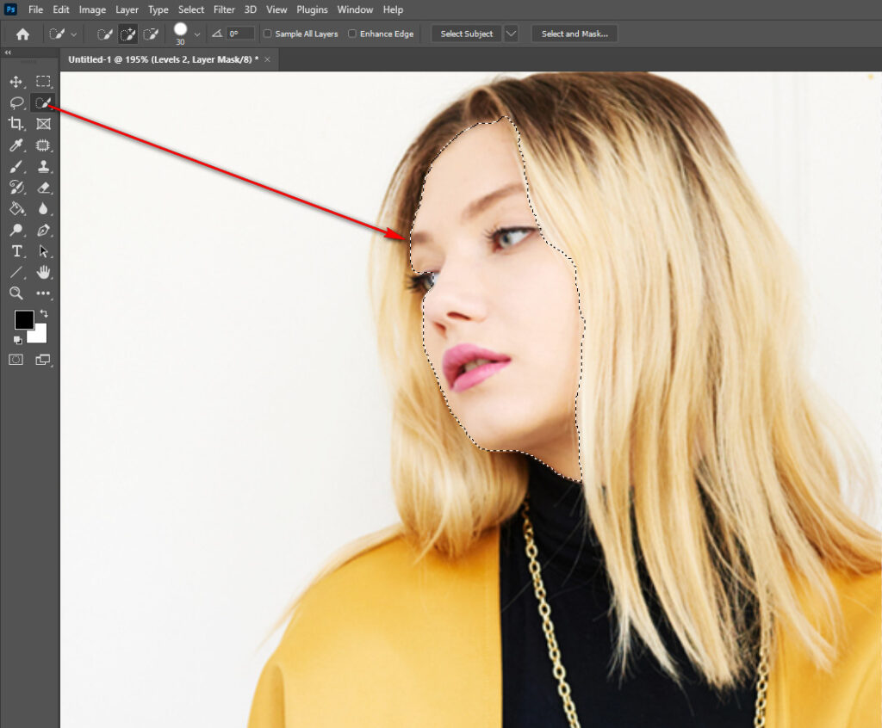Enable Sample All Layers
This screenshot has height=728, width=882.
pos(268,34)
